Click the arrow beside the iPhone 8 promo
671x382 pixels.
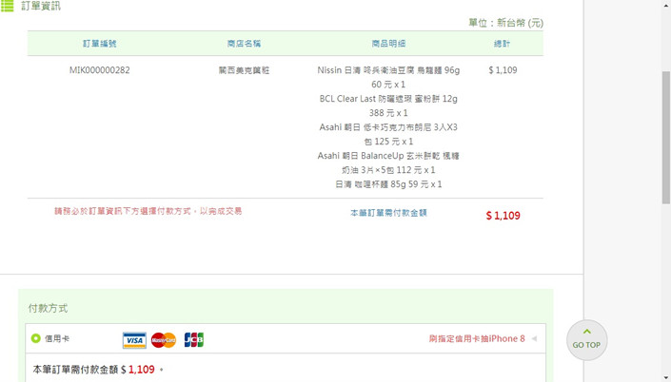(x=534, y=339)
